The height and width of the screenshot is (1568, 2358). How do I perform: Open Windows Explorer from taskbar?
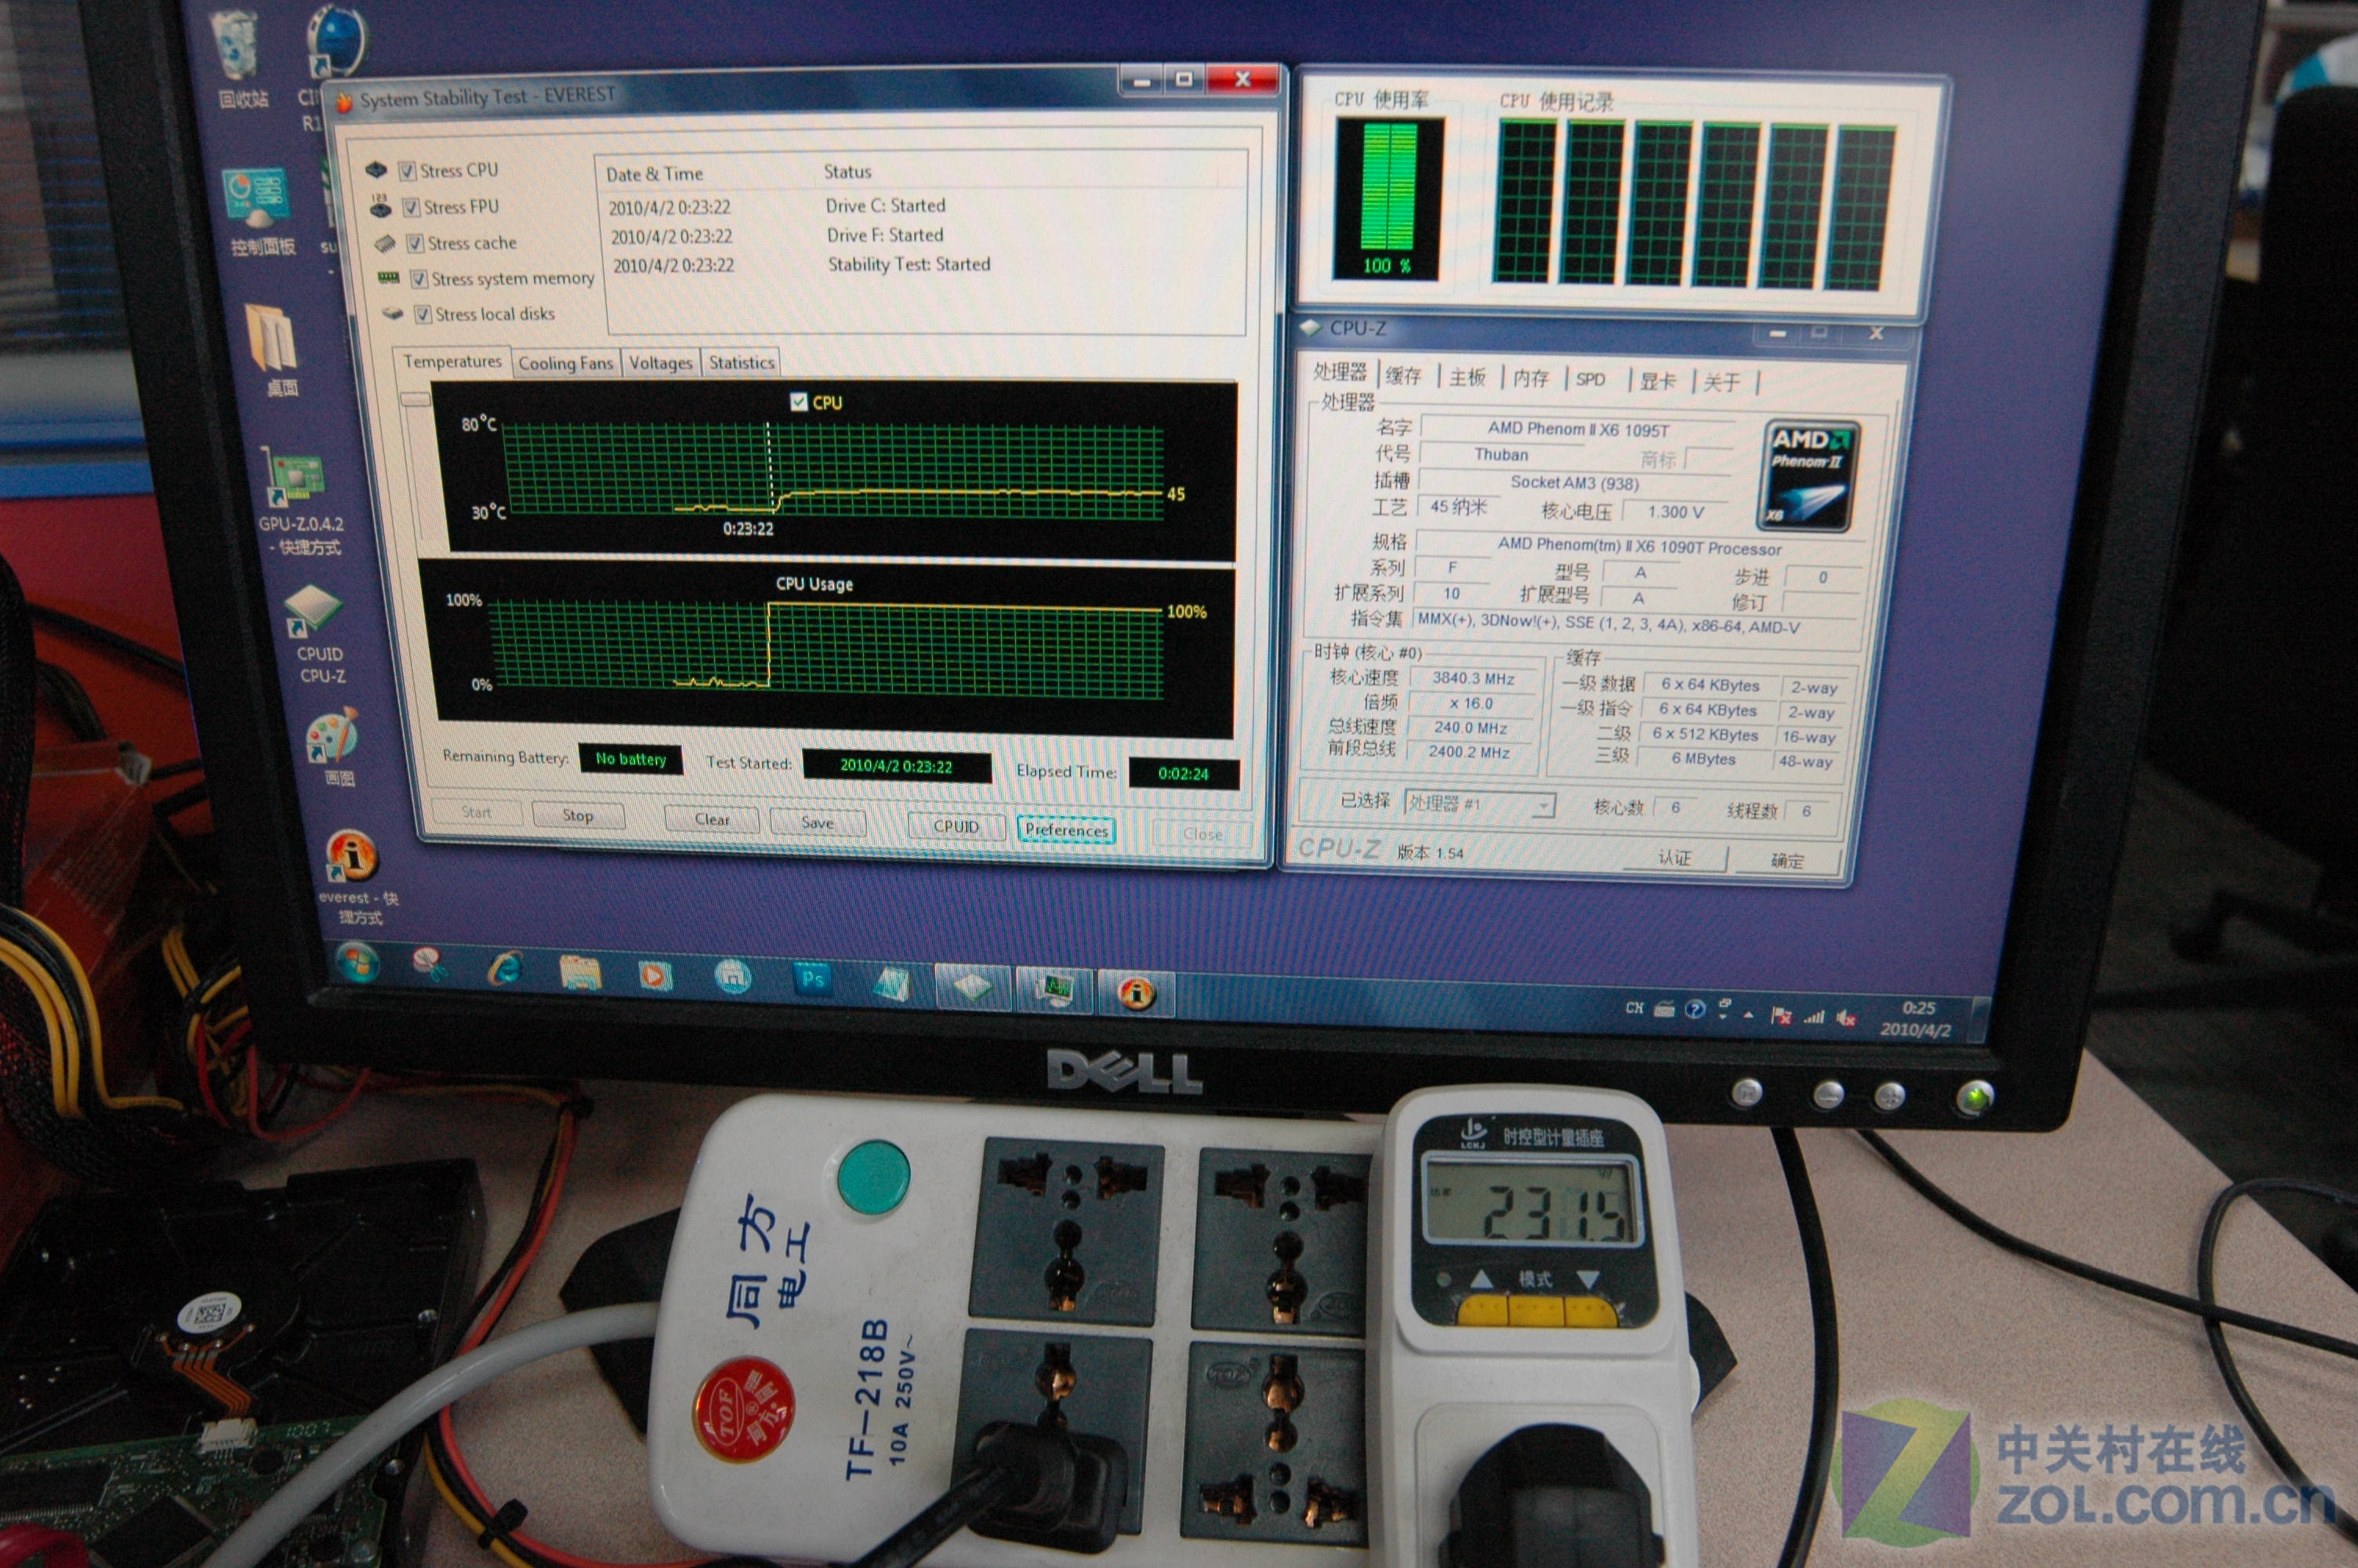pos(580,971)
